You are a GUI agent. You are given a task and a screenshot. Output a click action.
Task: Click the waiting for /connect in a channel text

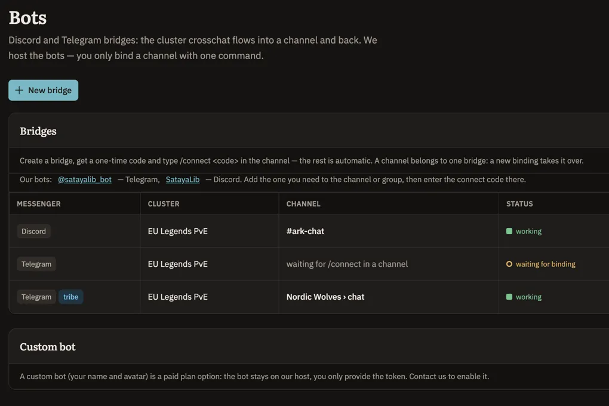click(x=347, y=264)
